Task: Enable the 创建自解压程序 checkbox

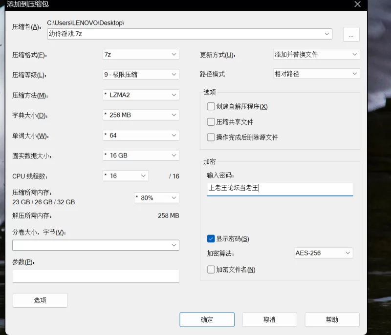Action: (211, 107)
